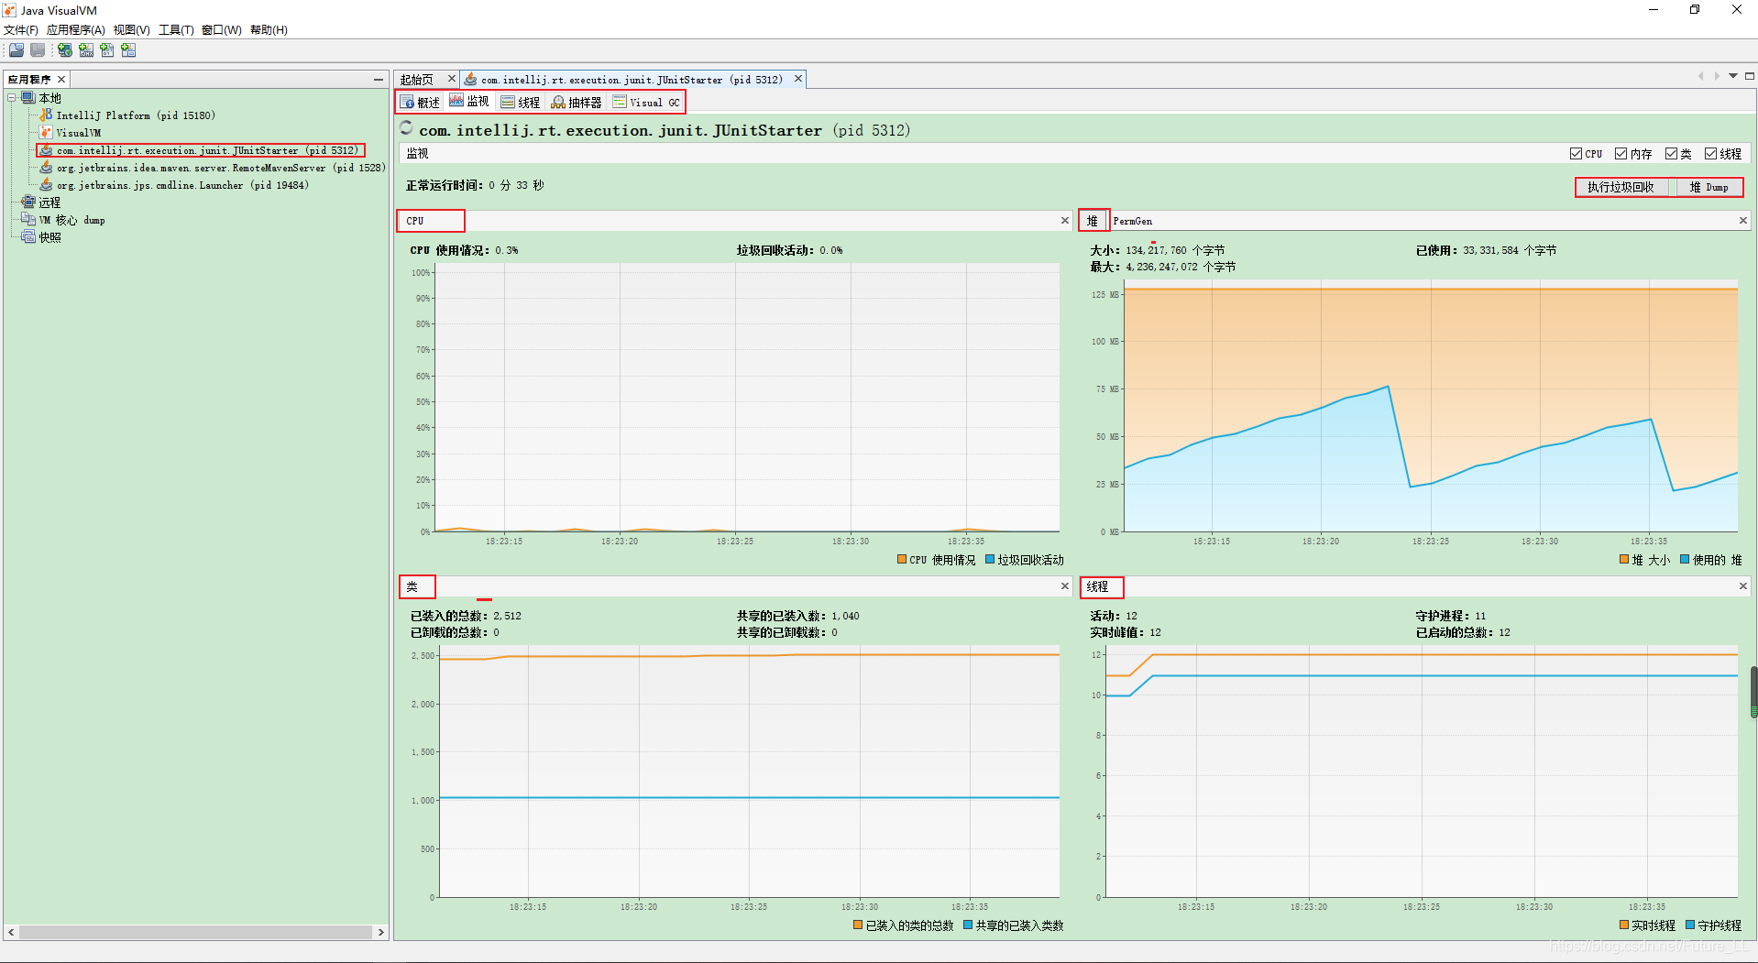Screen dimensions: 1758x963
Task: Close the 线程 threads chart panel
Action: (x=1743, y=586)
